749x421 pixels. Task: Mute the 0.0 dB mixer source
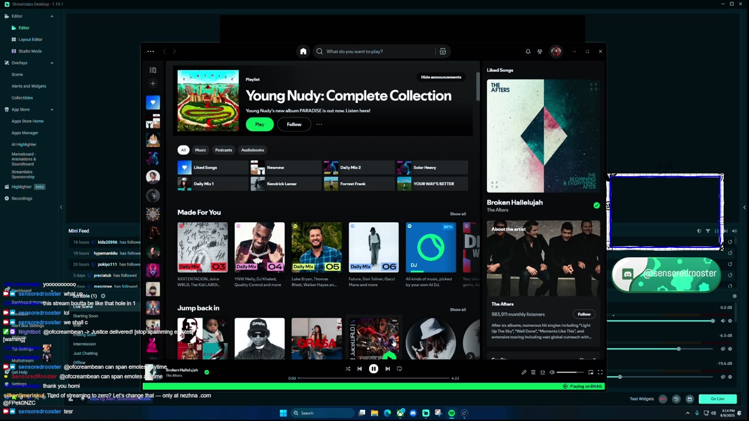(x=723, y=321)
